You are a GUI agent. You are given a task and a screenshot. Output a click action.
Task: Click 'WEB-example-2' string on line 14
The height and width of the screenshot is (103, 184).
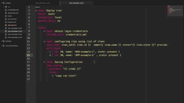pyautogui.click(x=85, y=52)
